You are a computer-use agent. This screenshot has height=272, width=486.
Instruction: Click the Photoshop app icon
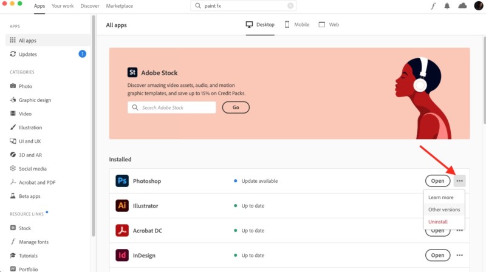tap(122, 181)
